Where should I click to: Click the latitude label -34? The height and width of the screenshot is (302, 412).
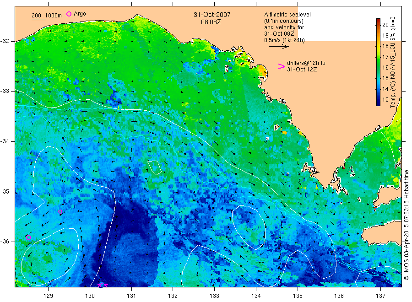5,141
